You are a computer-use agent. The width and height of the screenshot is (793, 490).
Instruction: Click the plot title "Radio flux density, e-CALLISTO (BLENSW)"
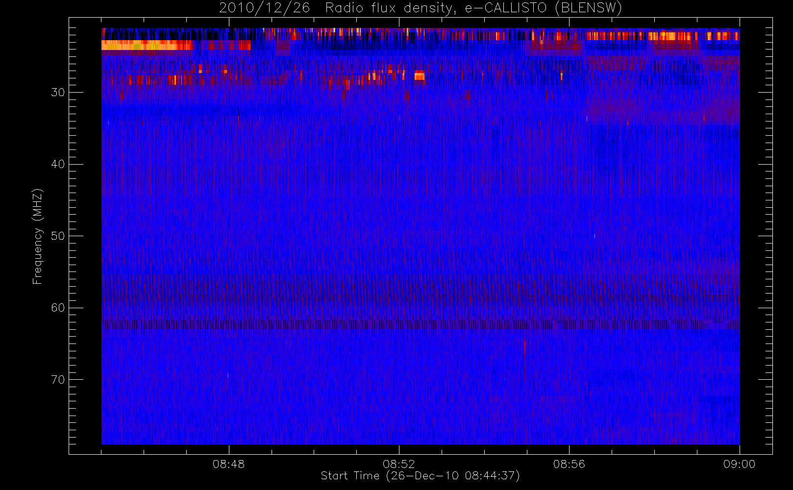pos(473,8)
